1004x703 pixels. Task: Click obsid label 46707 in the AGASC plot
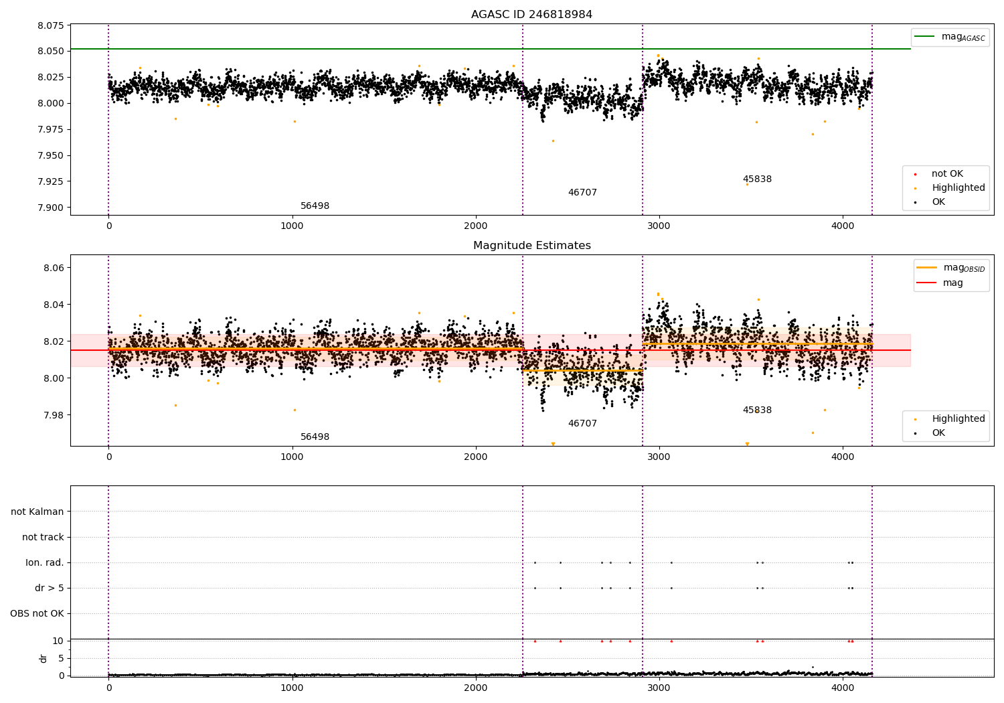tap(582, 193)
